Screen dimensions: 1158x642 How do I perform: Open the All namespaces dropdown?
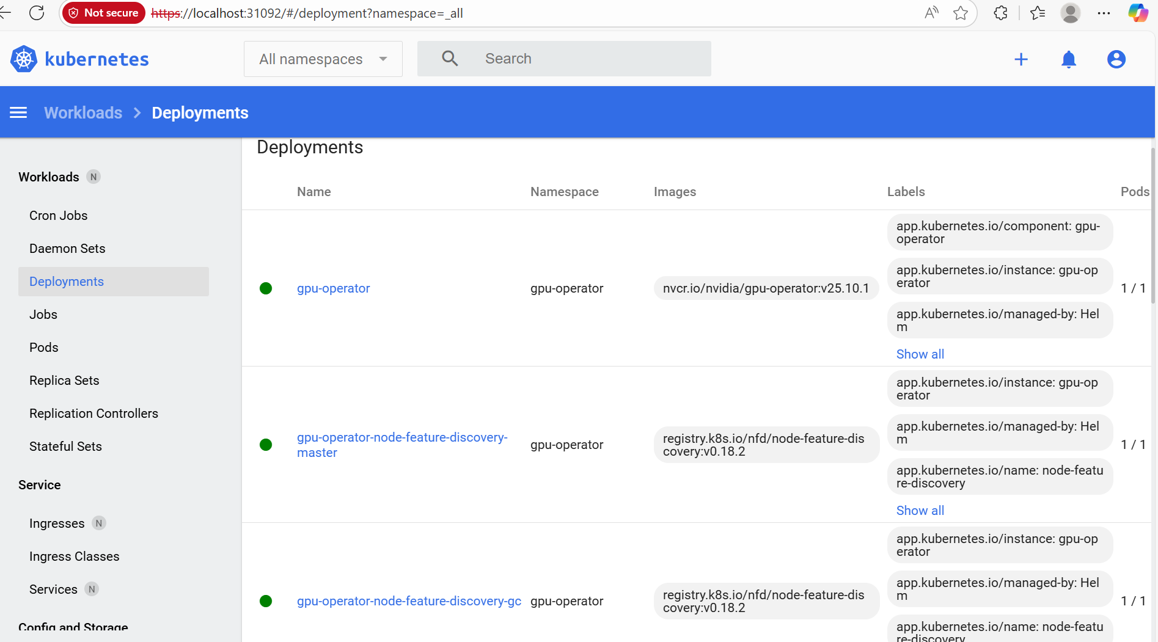point(323,59)
